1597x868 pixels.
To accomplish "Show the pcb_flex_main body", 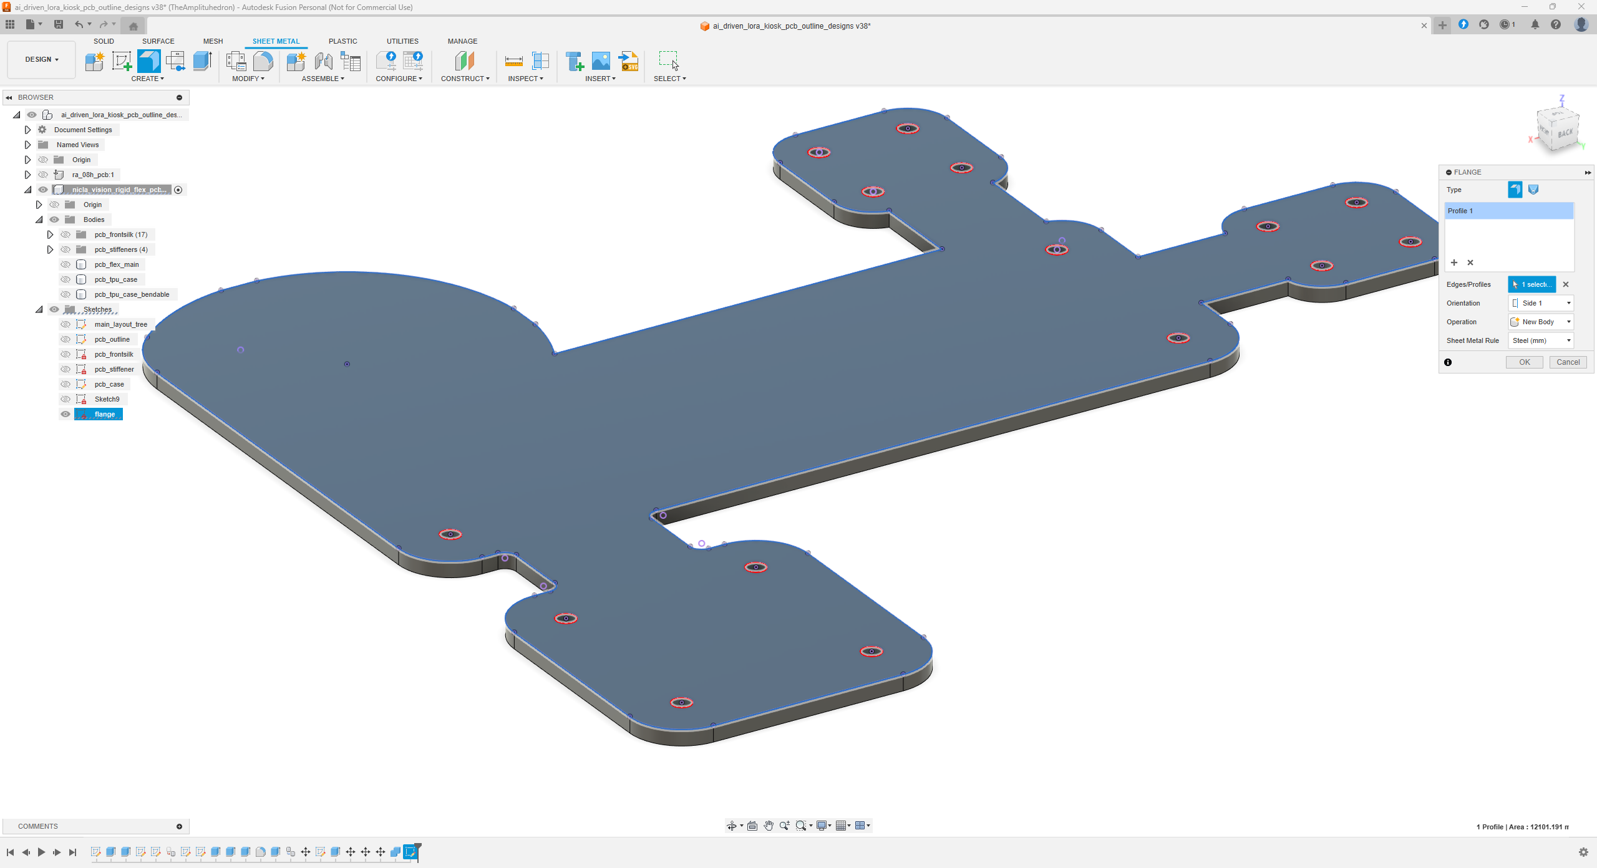I will (x=66, y=264).
